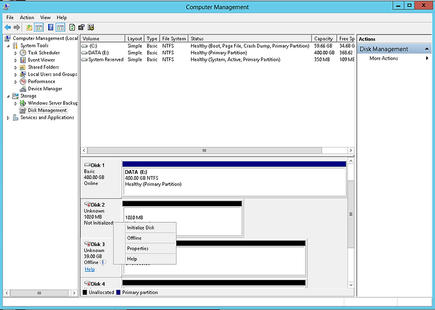This screenshot has width=435, height=310.
Task: Click the Help link under Disk 3
Action: [90, 269]
